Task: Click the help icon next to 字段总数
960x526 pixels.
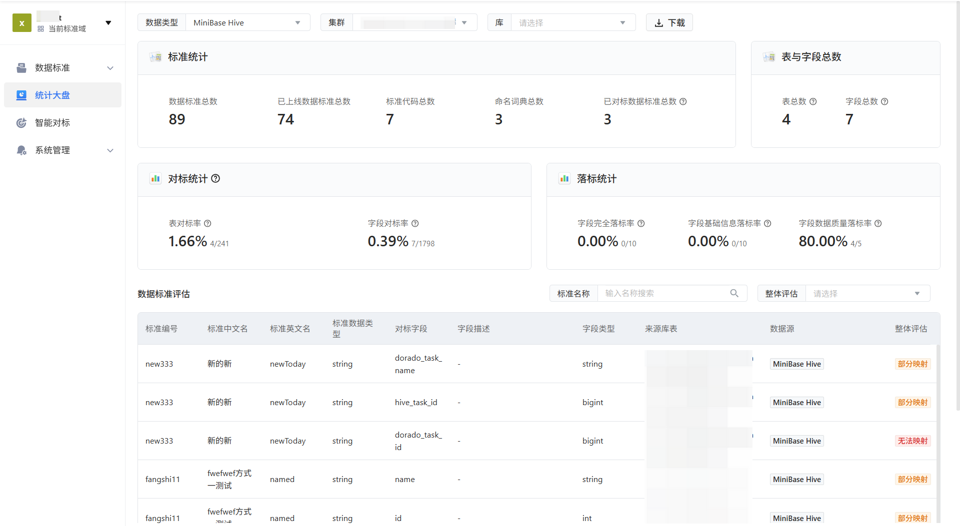Action: click(x=884, y=102)
